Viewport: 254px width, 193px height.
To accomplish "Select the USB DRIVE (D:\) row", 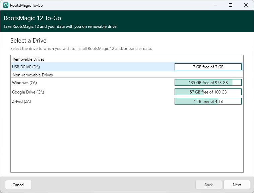I will [127, 67].
